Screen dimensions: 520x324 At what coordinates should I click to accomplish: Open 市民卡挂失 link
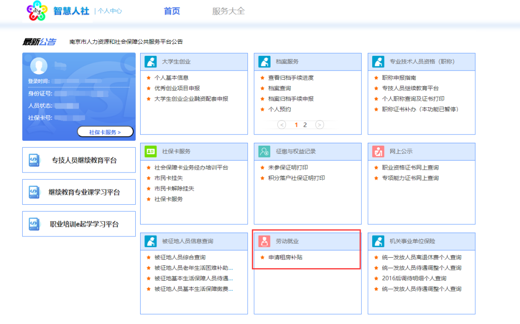pyautogui.click(x=165, y=178)
